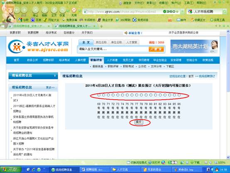The width and height of the screenshot is (230, 173).
Task: Click the home page toolbar icon
Action: click(x=54, y=10)
